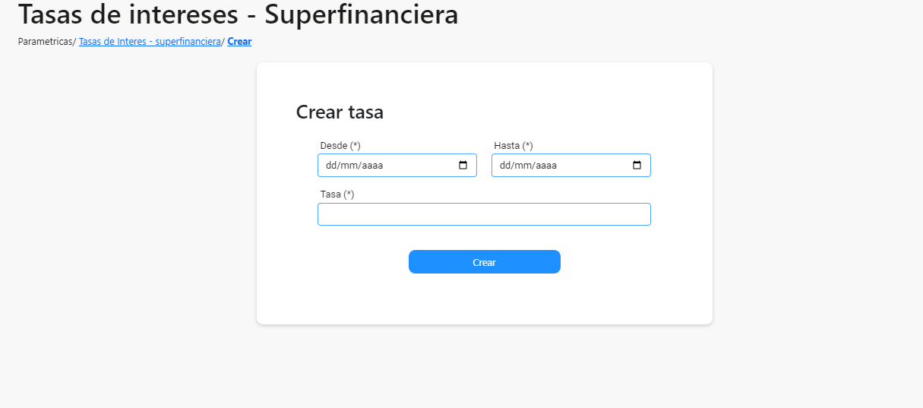Click the blue Crear button
This screenshot has width=923, height=408.
click(x=485, y=262)
